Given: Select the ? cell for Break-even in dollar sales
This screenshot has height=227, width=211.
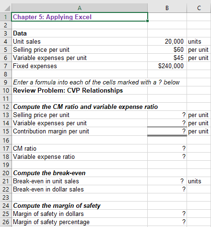Looking at the screenshot, I should click(167, 189).
